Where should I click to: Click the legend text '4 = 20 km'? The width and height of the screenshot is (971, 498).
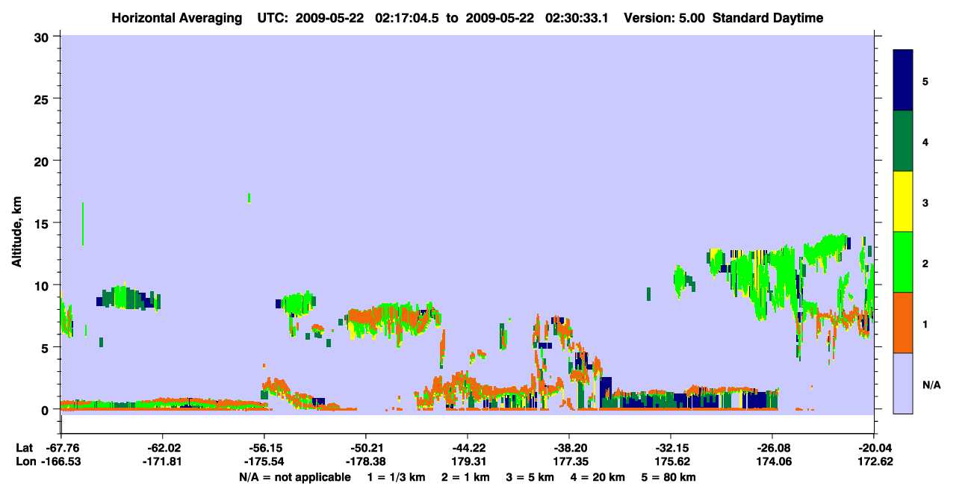[x=598, y=477]
